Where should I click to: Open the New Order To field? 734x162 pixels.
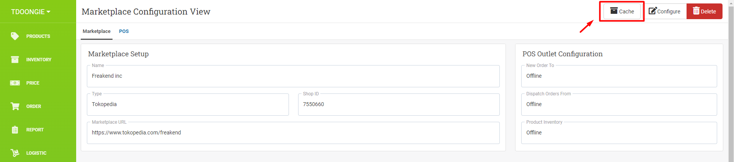[x=619, y=76]
